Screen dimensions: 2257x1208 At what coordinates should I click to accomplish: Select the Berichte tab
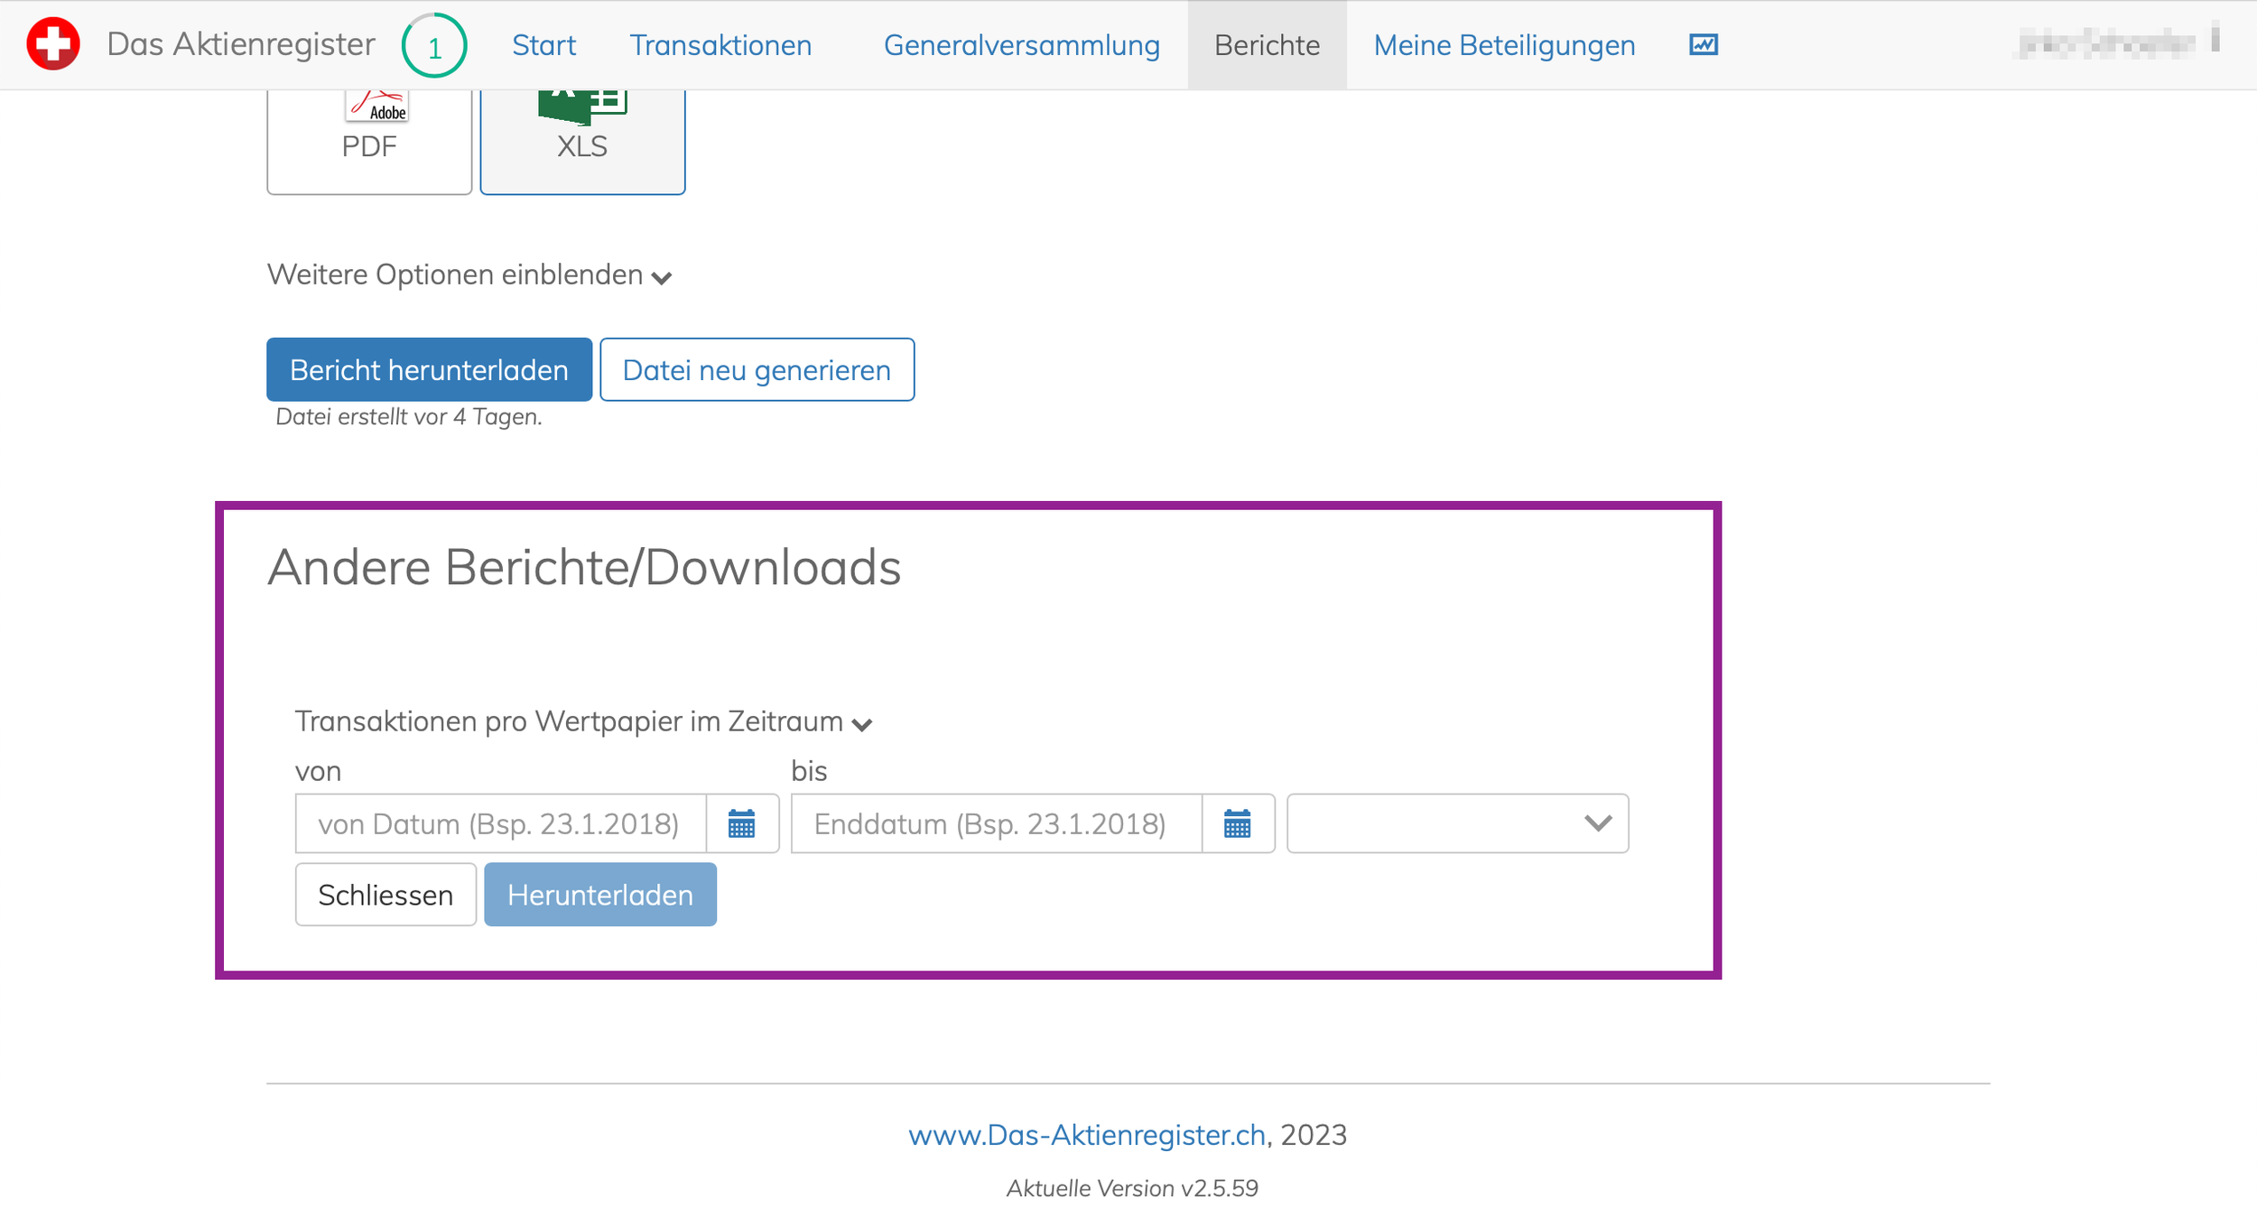coord(1267,45)
